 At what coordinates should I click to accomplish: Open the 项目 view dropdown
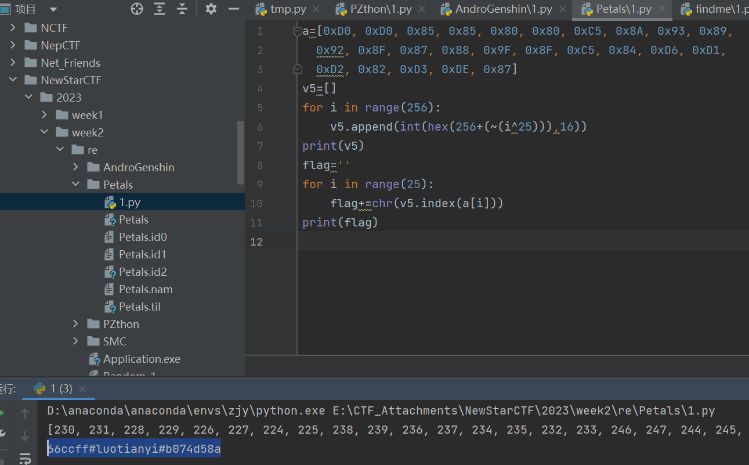tap(53, 9)
